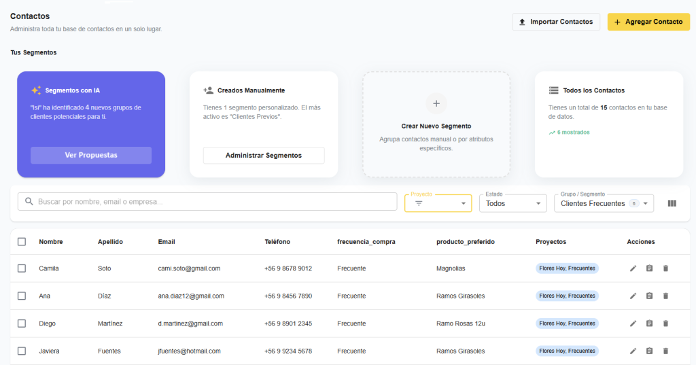Viewport: 696px width, 365px height.
Task: Click the Ver Propuestas button
Action: 91,155
